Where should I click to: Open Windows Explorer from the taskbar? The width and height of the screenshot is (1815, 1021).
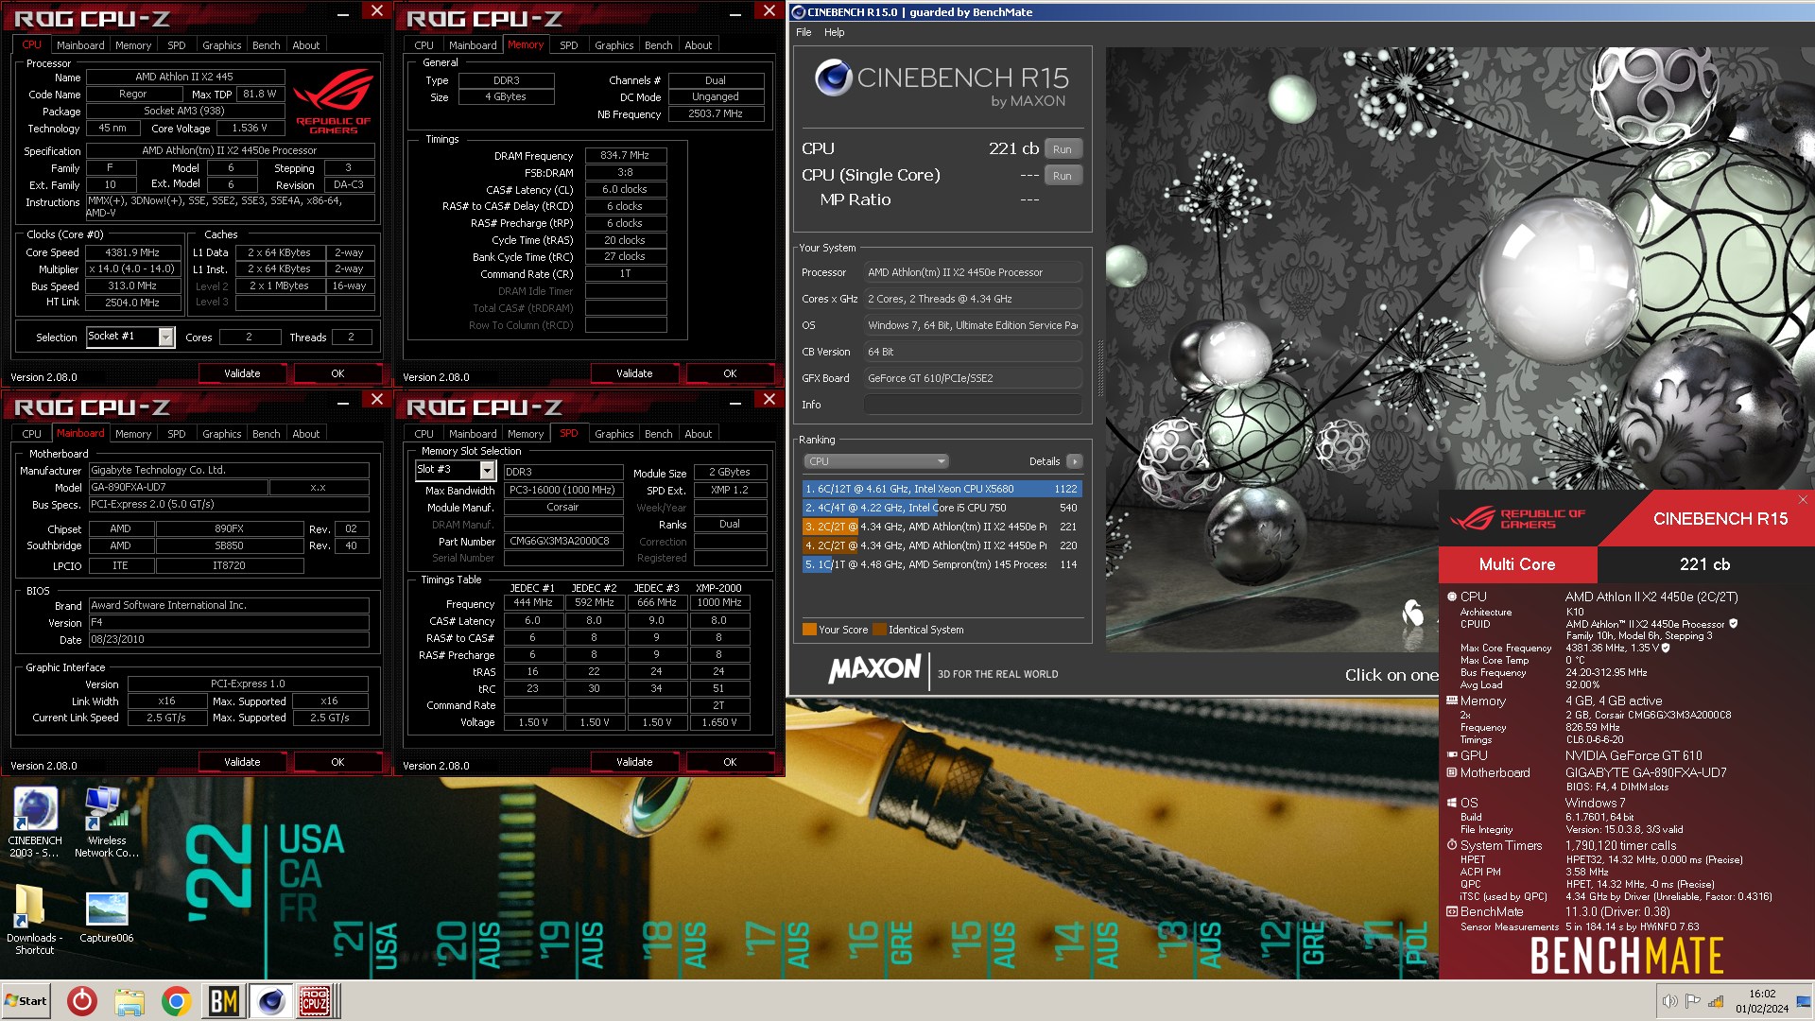(x=130, y=1001)
